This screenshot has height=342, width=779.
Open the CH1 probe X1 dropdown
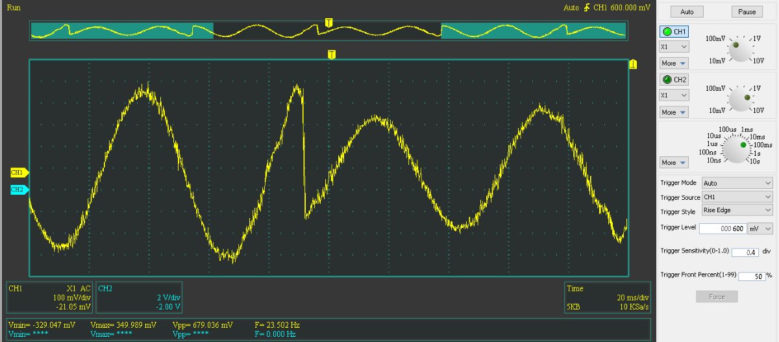tap(674, 47)
